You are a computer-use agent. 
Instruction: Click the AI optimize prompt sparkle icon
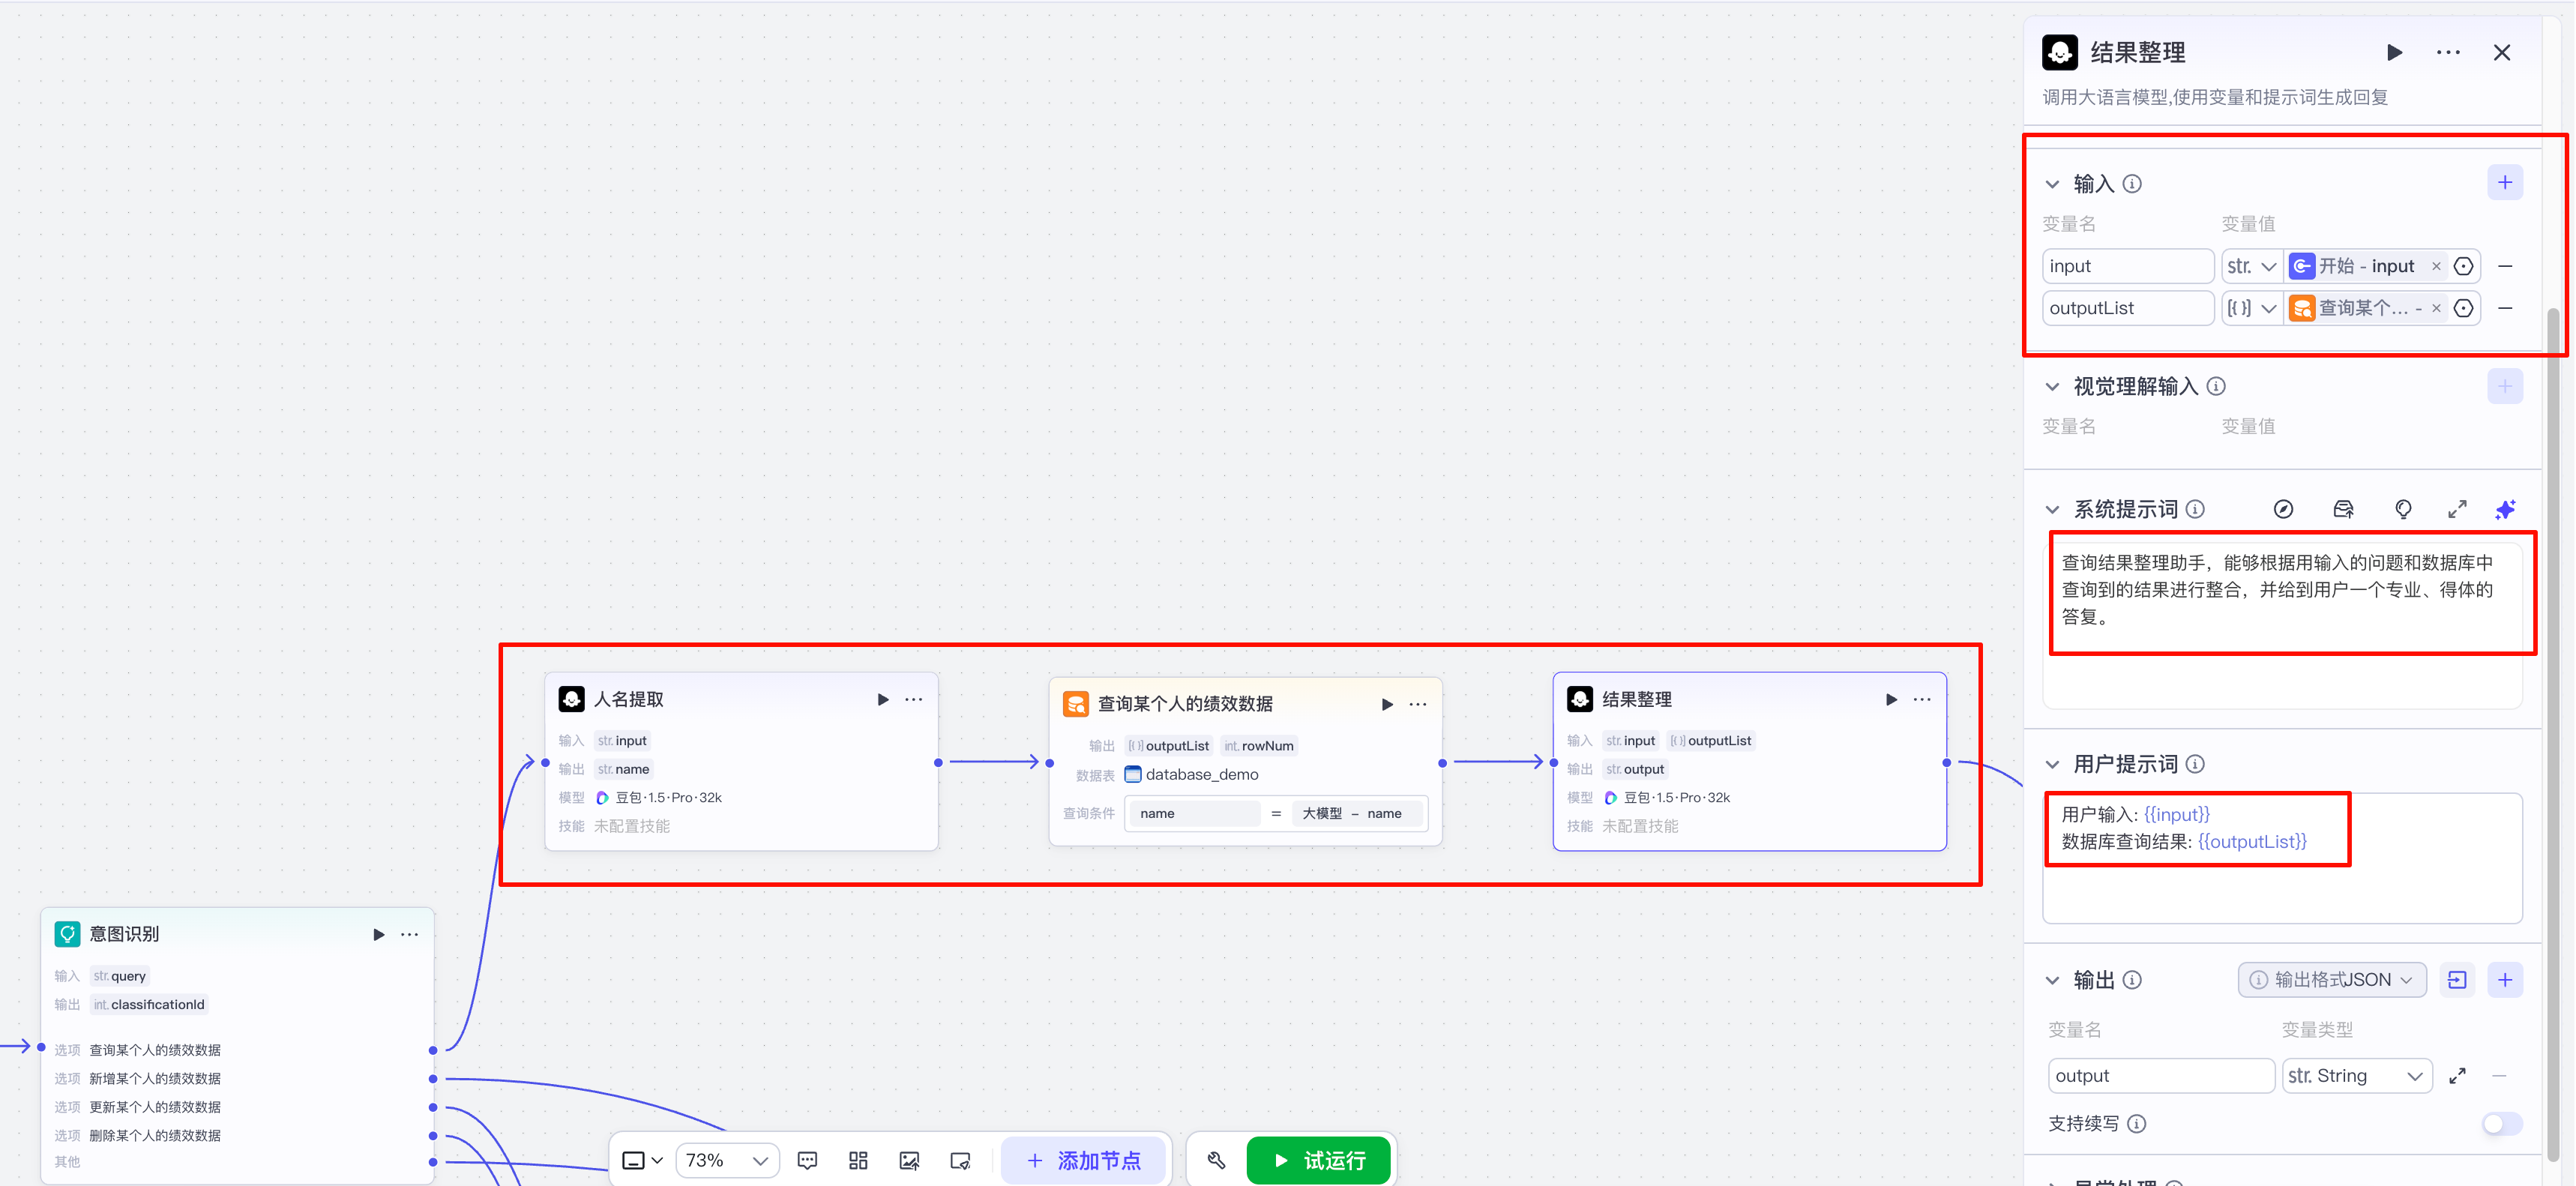[2505, 510]
